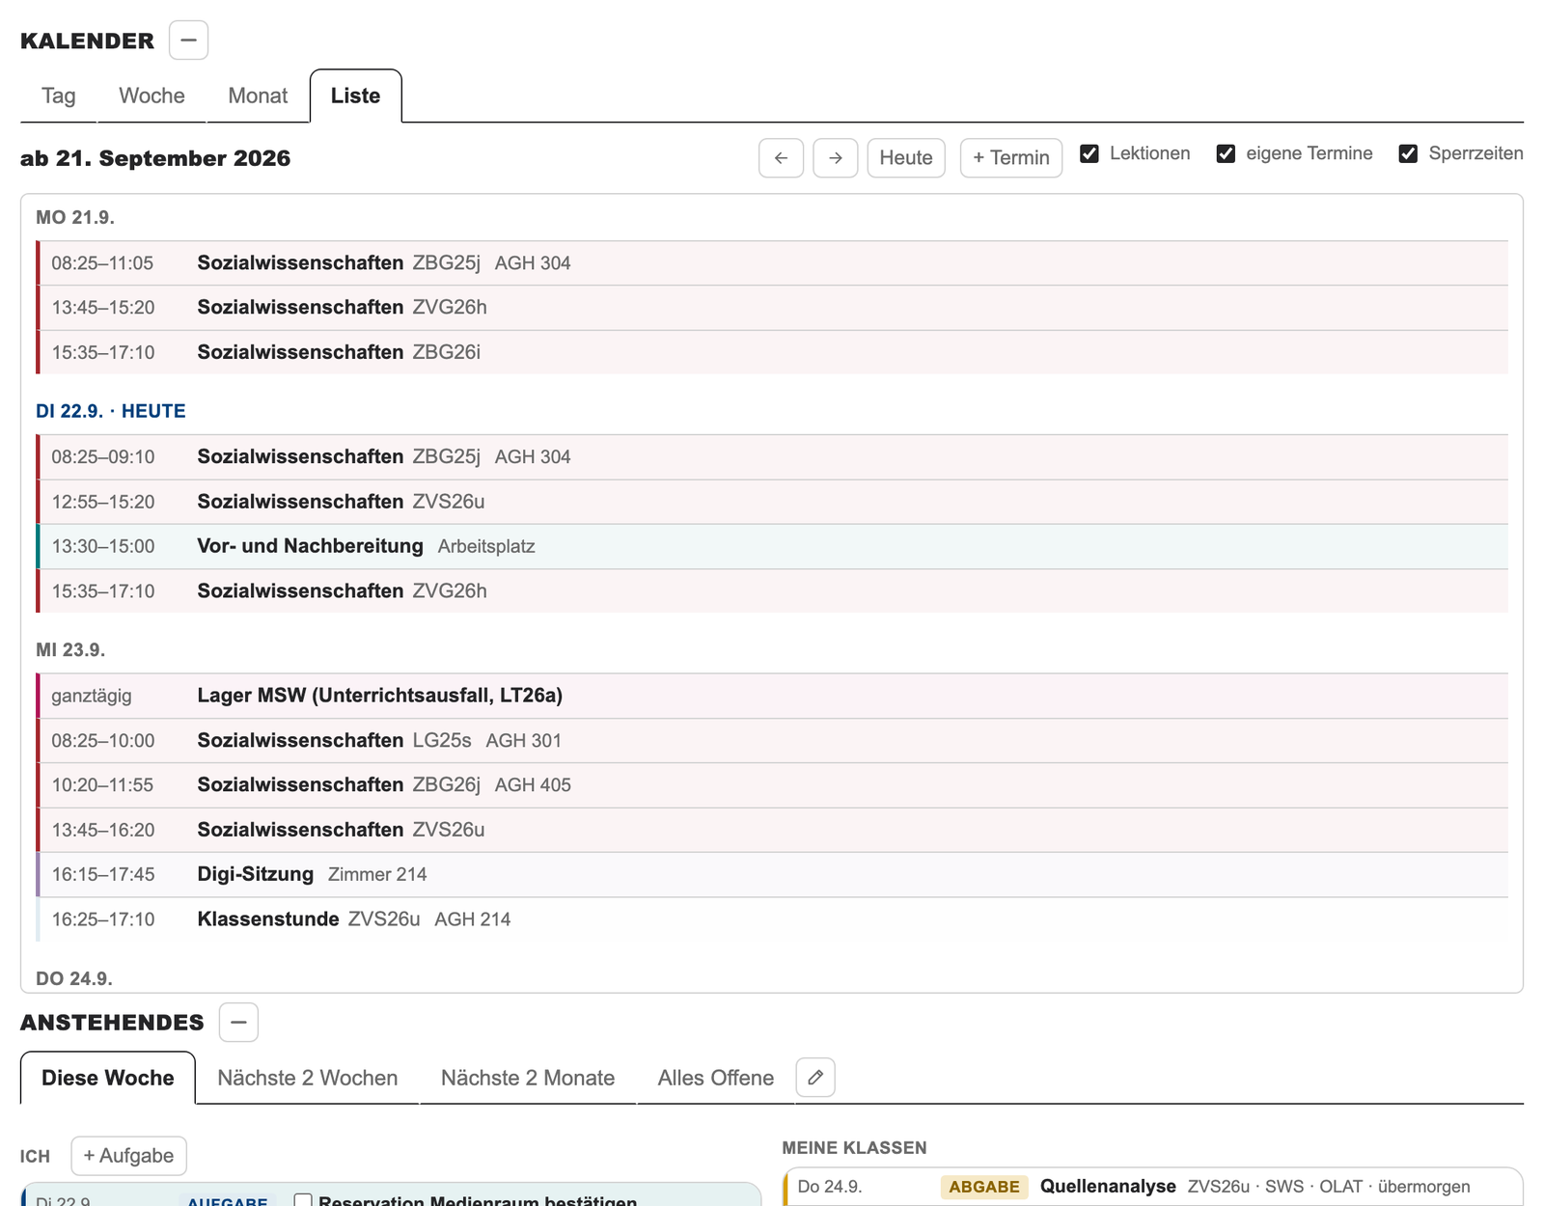The height and width of the screenshot is (1206, 1544).
Task: Open the Lager MSW all-day entry
Action: pos(772,696)
